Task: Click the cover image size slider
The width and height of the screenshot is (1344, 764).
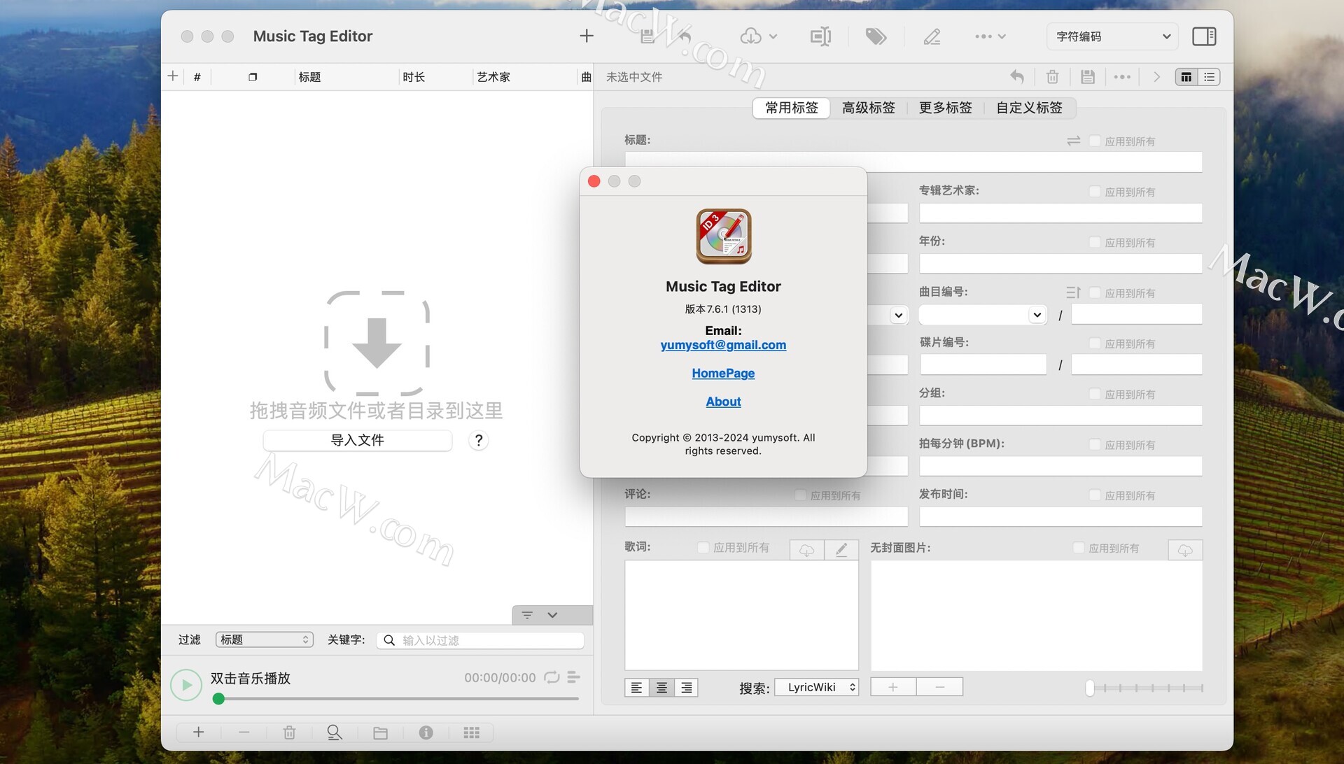Action: point(1144,688)
